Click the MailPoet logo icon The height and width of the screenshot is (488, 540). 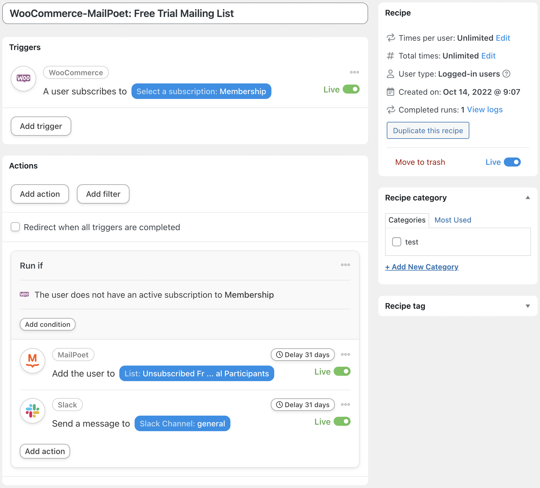(33, 361)
